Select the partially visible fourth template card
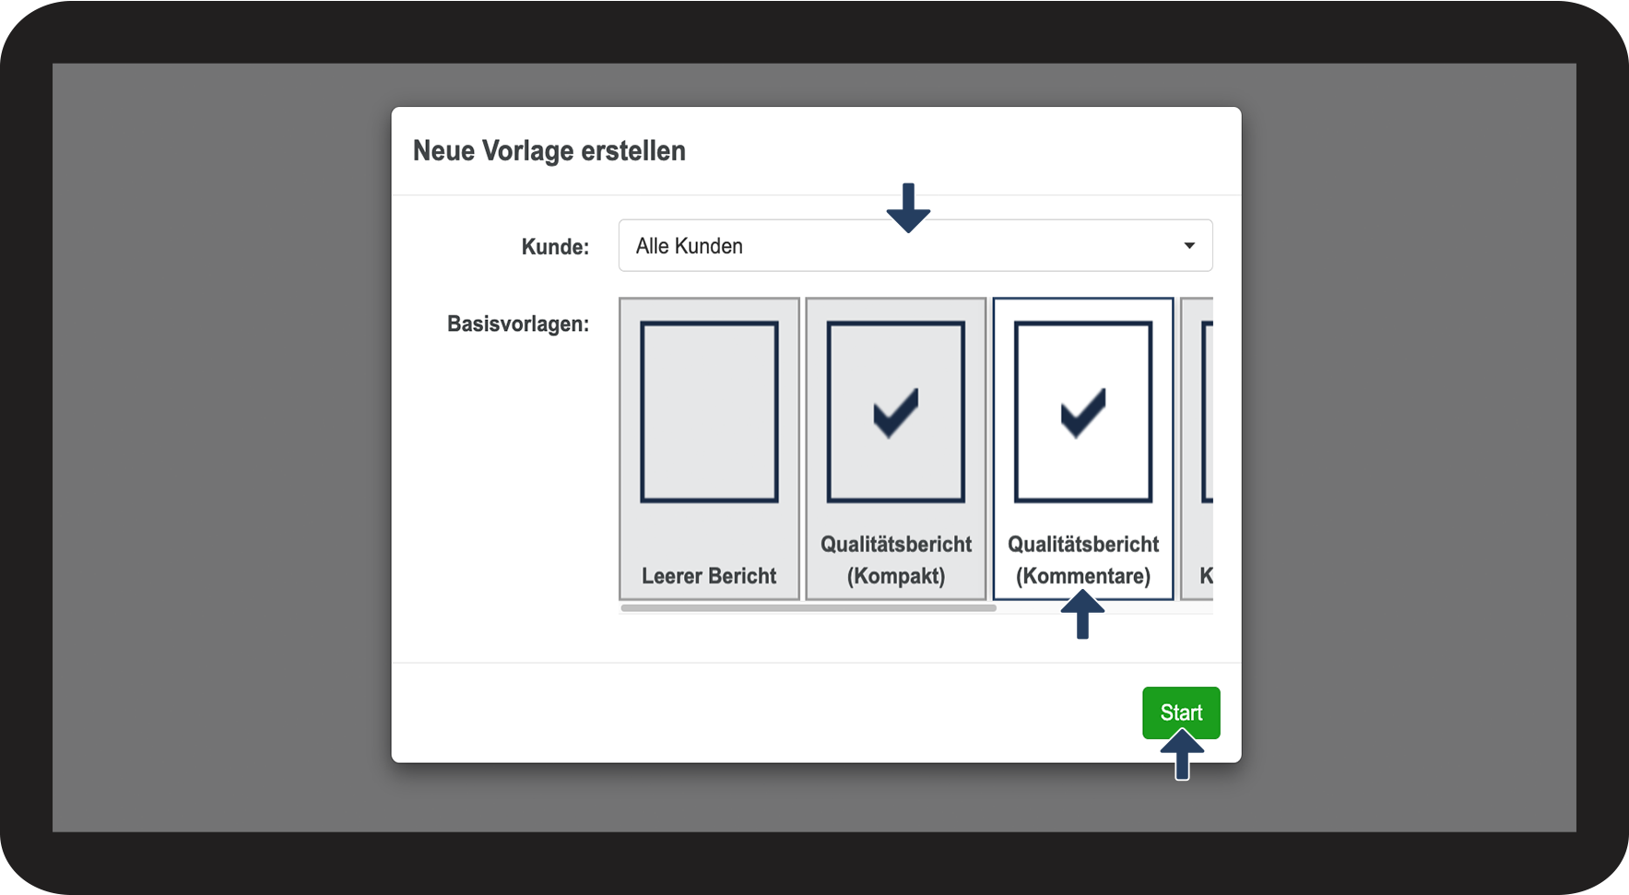This screenshot has width=1629, height=895. click(1197, 449)
